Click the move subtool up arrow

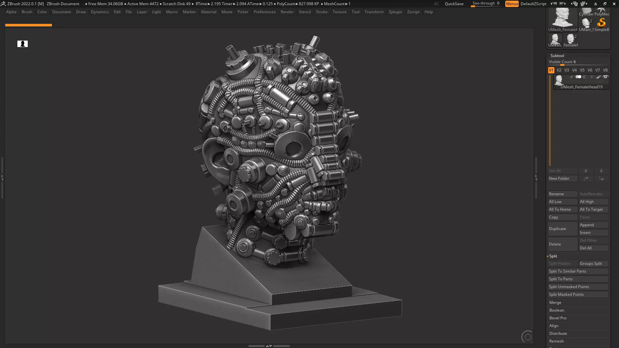point(586,171)
